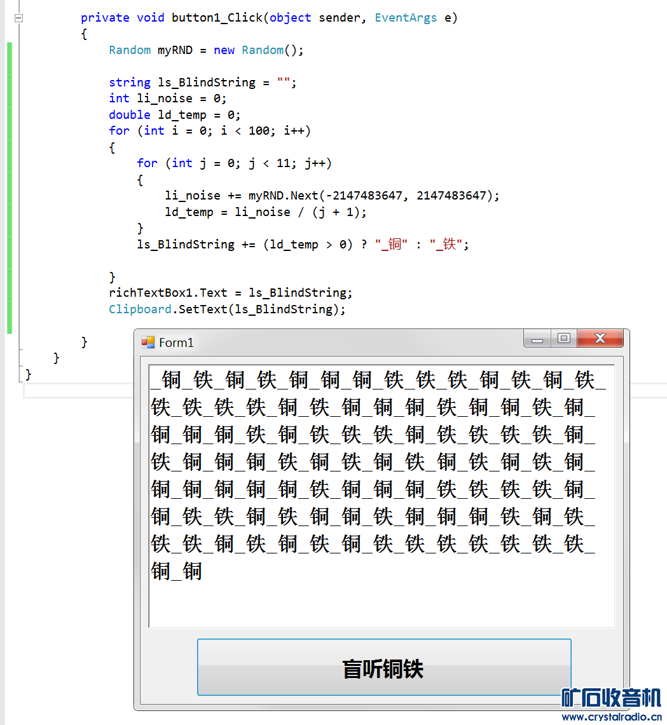Place cursor on EventArgs parameter type
Image resolution: width=667 pixels, height=725 pixels.
pos(406,18)
